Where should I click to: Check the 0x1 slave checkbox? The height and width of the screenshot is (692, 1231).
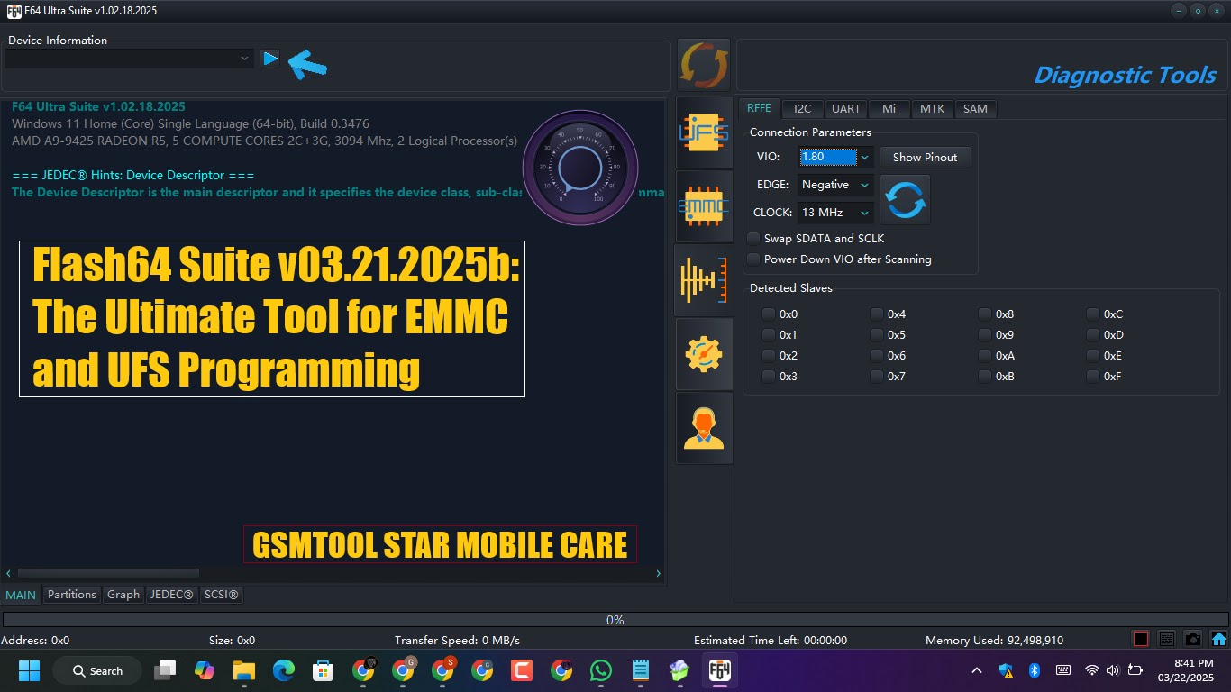(769, 335)
